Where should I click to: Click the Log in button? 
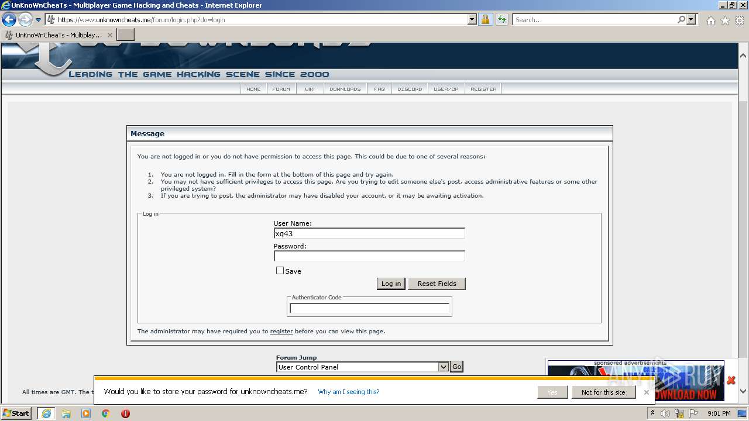click(x=391, y=284)
